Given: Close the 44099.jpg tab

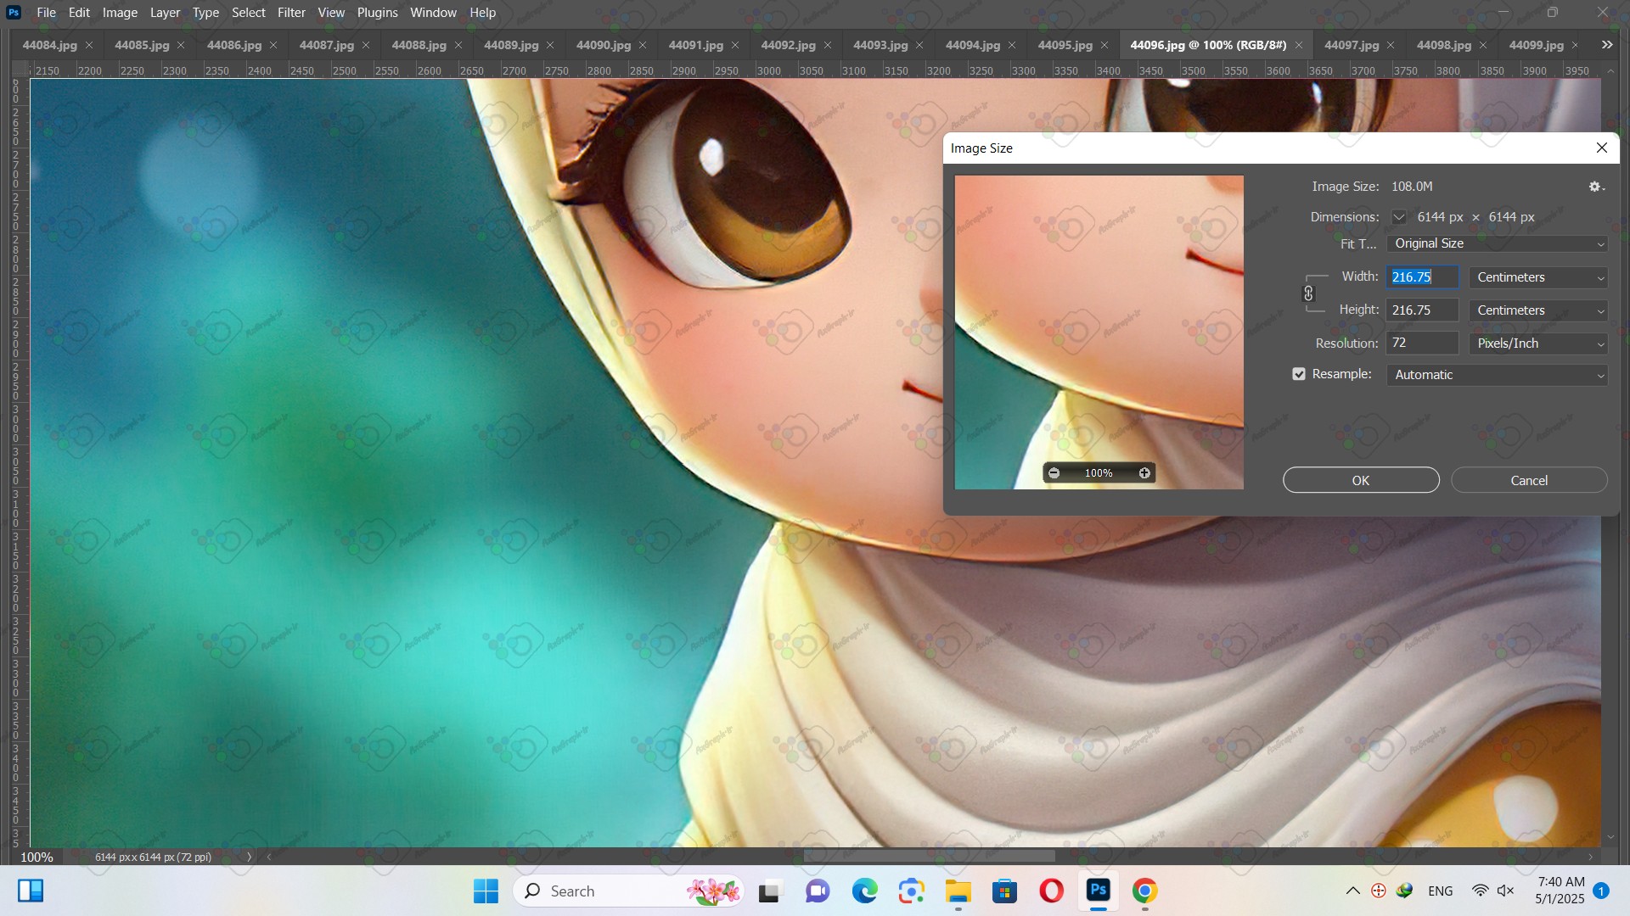Looking at the screenshot, I should (x=1575, y=45).
